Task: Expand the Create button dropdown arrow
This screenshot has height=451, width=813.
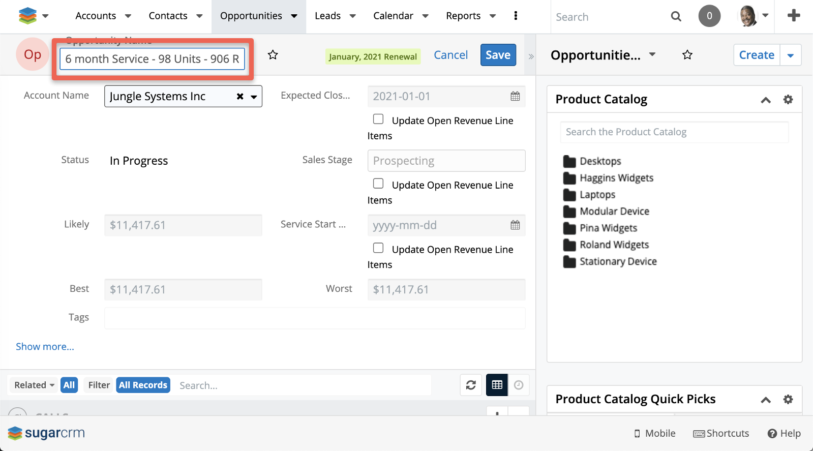Action: (x=791, y=55)
